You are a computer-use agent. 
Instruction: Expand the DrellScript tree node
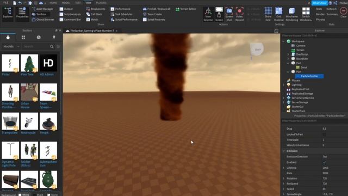pos(288,54)
